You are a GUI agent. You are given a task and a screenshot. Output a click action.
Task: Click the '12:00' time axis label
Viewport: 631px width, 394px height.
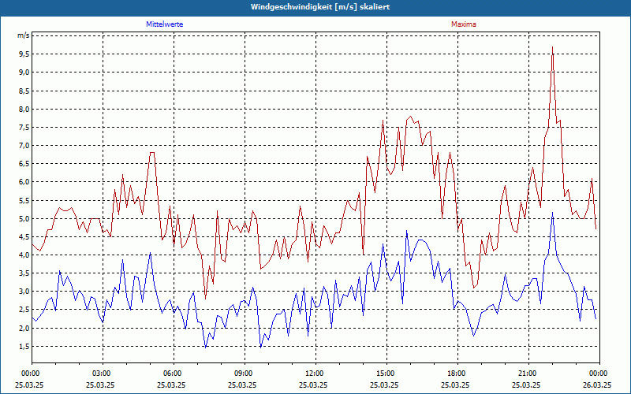316,374
